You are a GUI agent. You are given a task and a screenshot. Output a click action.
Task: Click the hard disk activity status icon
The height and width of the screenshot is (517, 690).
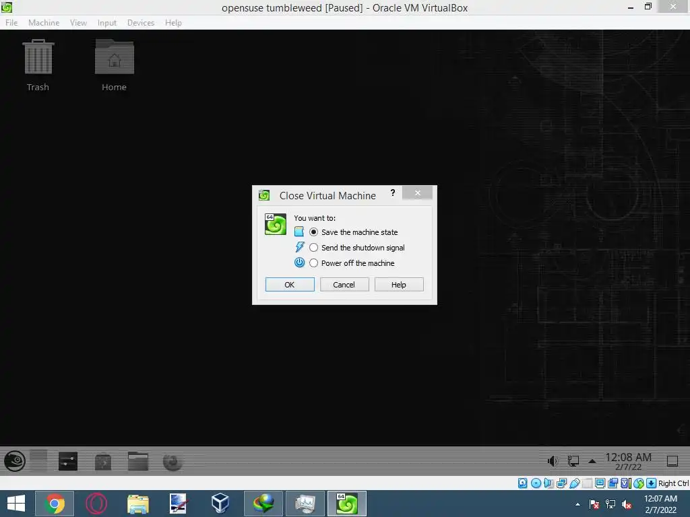click(x=522, y=483)
